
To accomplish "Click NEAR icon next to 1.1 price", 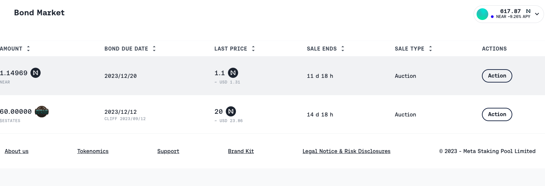I will click(x=233, y=73).
